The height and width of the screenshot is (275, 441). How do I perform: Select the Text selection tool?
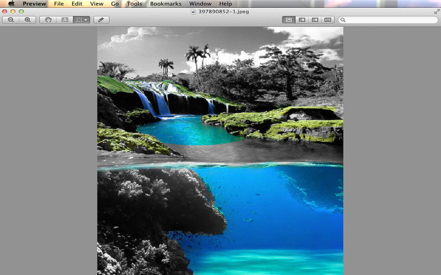pos(64,20)
